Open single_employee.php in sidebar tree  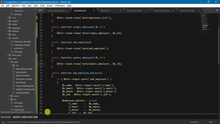tap(25, 86)
